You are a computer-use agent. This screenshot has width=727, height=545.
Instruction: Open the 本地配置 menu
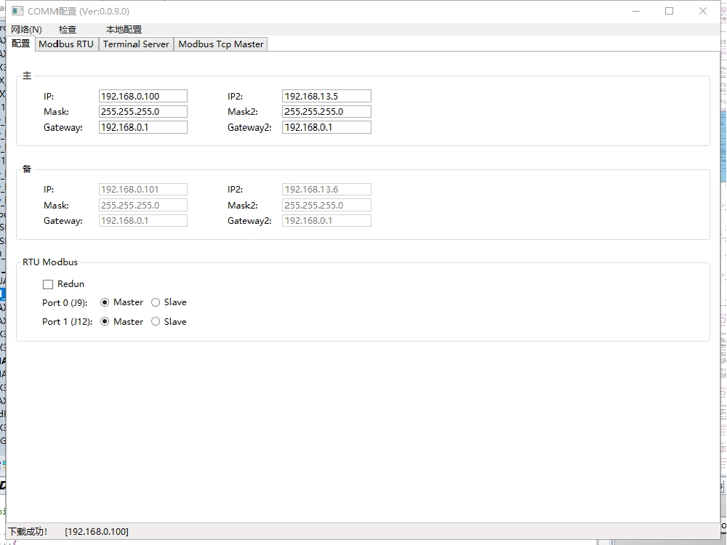124,30
